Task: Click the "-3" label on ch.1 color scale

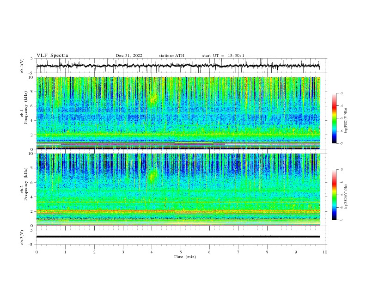Action: pyautogui.click(x=341, y=93)
